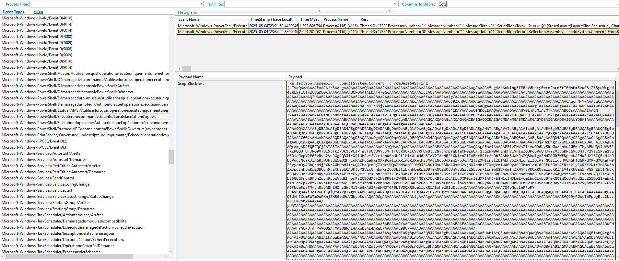Open the Process Filter dropdown arrow
Image resolution: width=619 pixels, height=261 pixels.
pyautogui.click(x=201, y=4)
